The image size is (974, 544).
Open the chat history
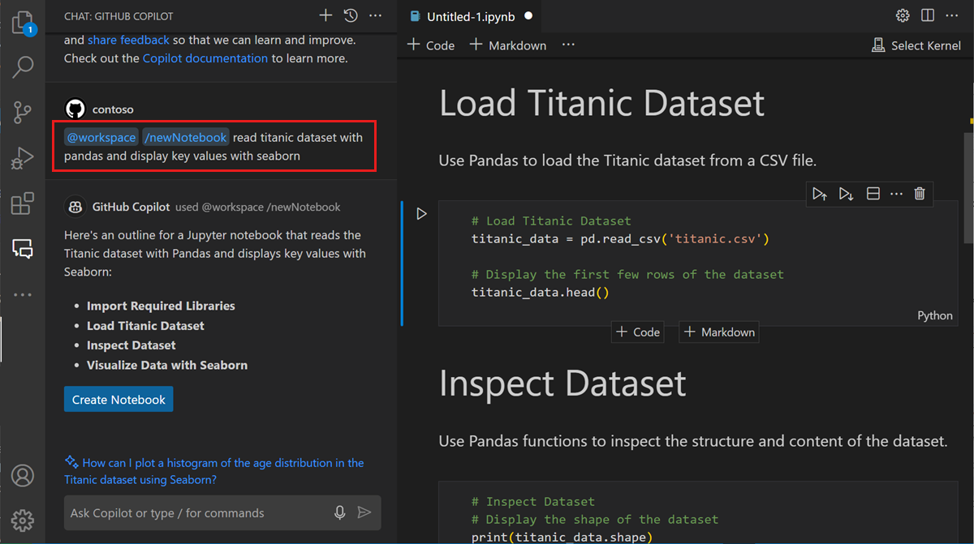tap(350, 15)
